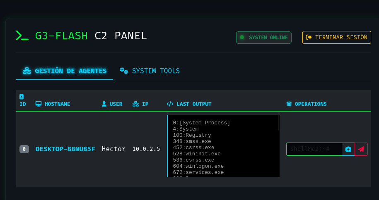379x200 pixels.
Task: Switch to the System Tools tab
Action: click(150, 71)
